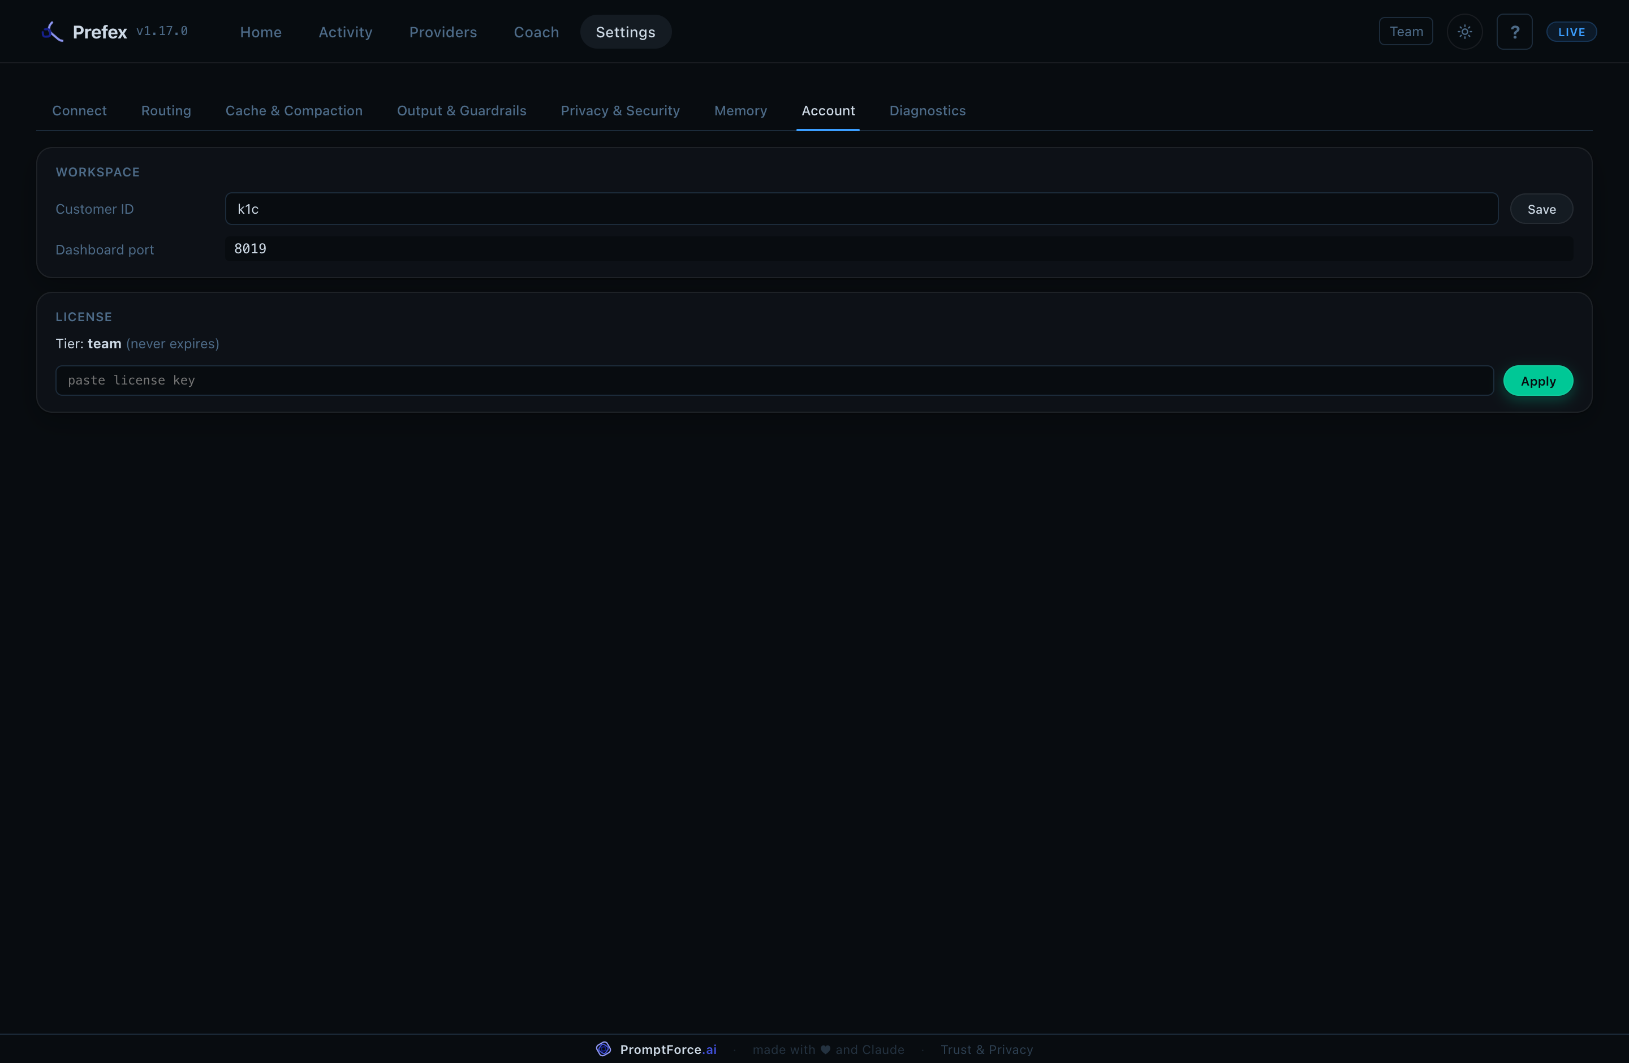Open the PromptForce.ai footer link
1629x1063 pixels.
[668, 1049]
